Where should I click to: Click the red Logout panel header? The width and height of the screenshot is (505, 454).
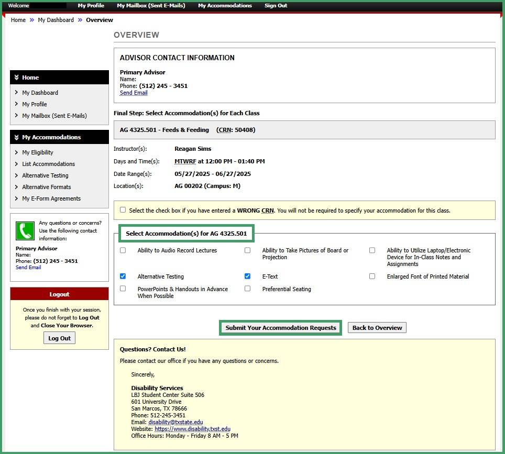(59, 294)
